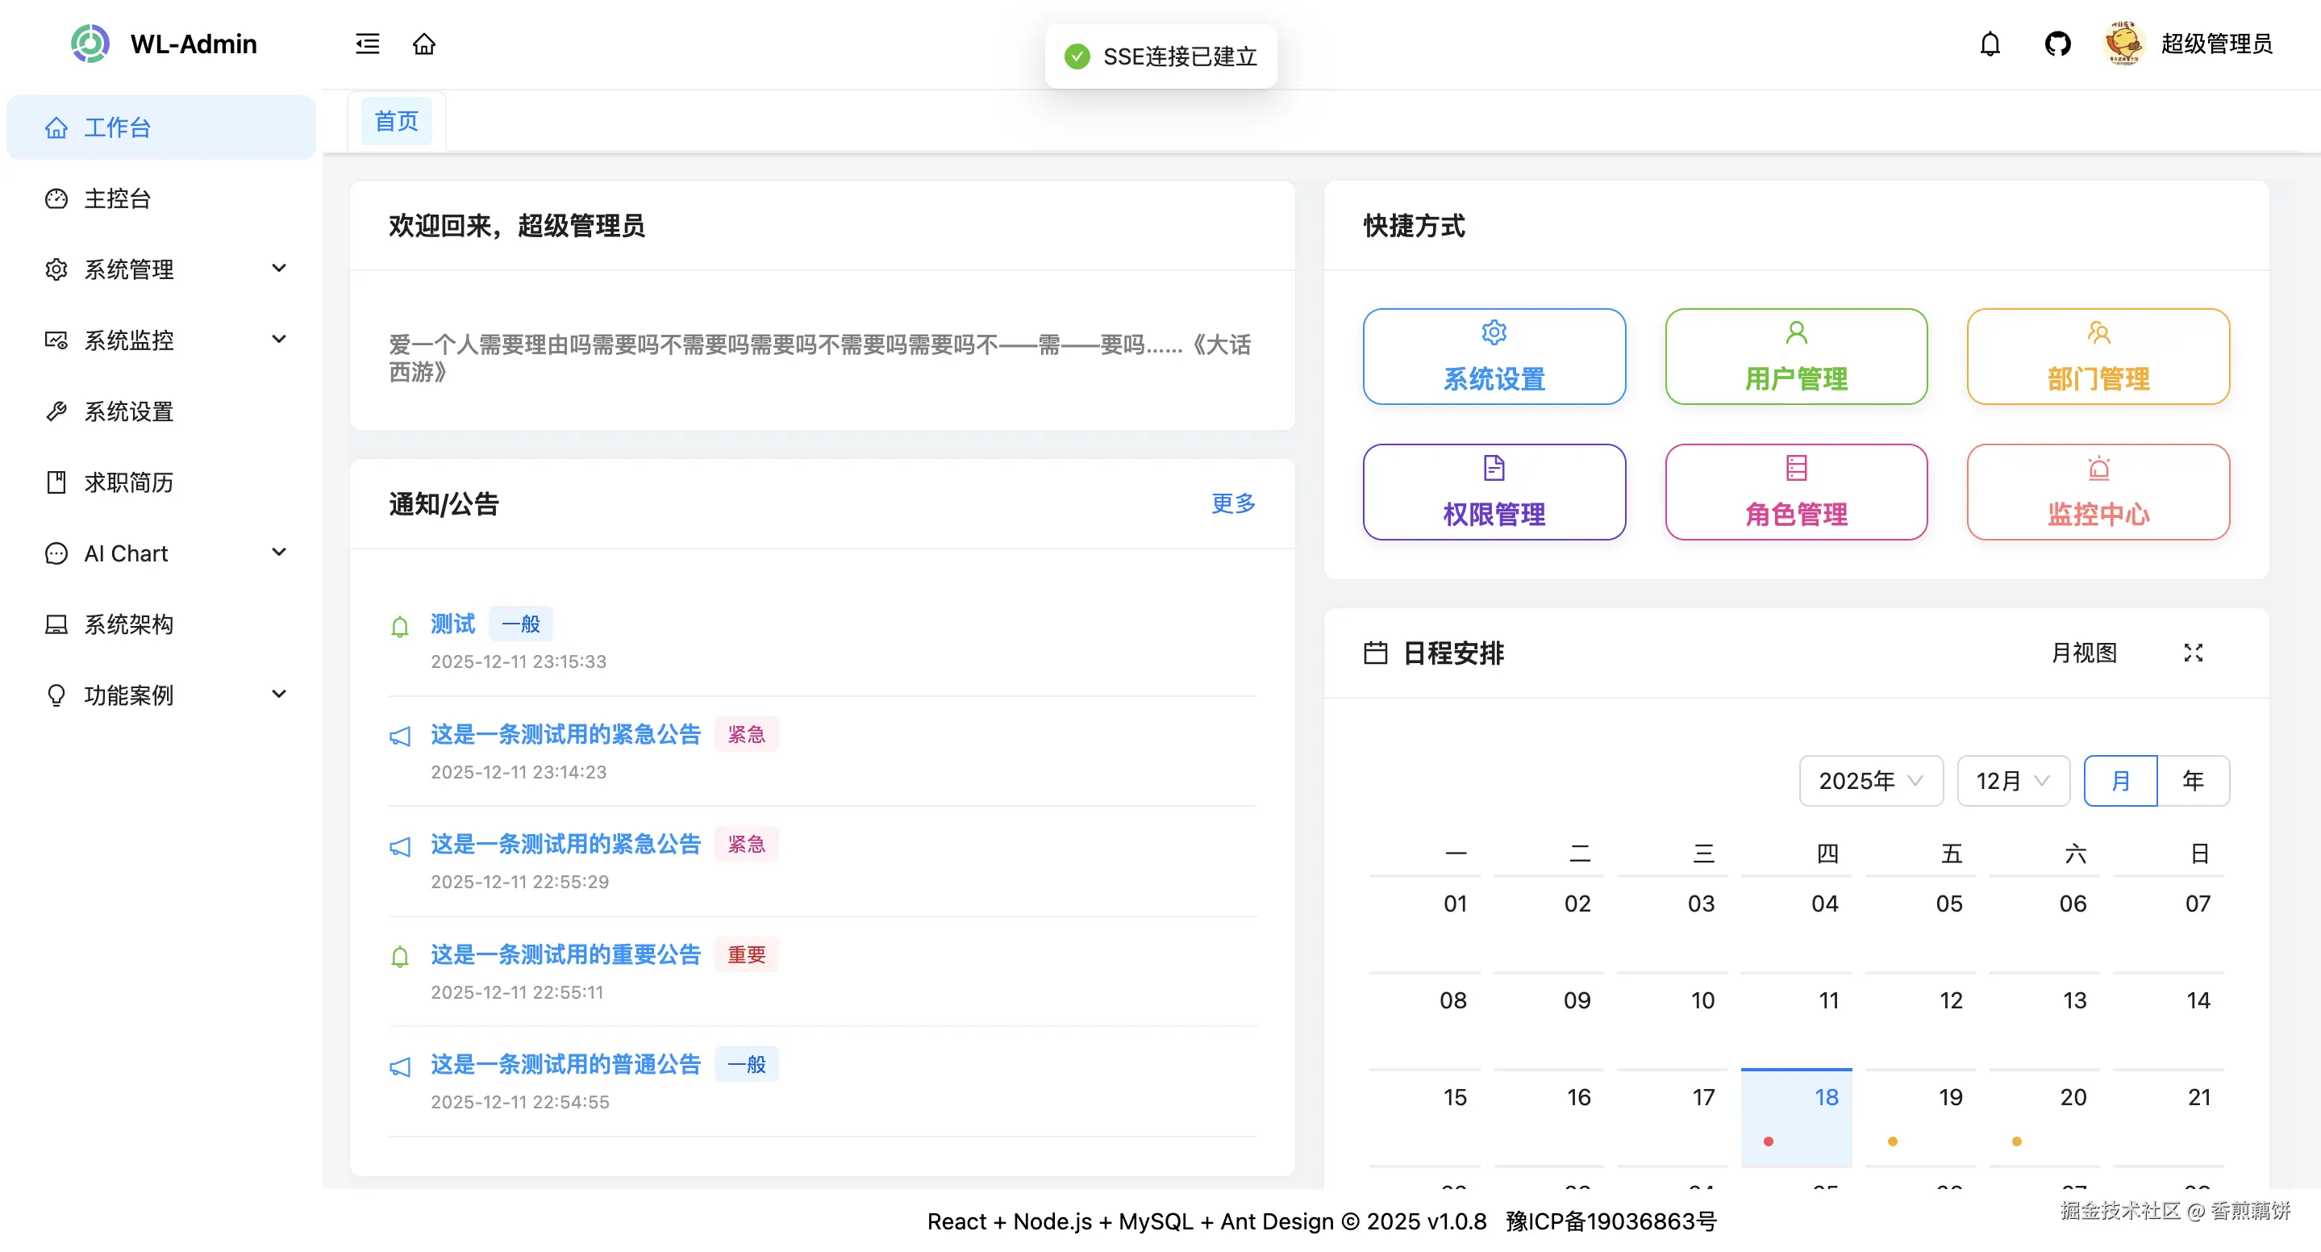The height and width of the screenshot is (1252, 2321).
Task: Open 监控中心 shortcut card
Action: pyautogui.click(x=2098, y=492)
